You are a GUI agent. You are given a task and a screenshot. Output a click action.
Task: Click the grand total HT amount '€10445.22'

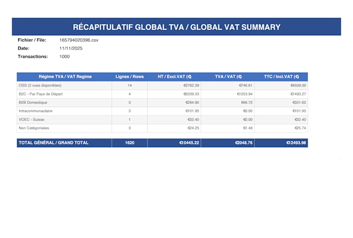(x=189, y=143)
